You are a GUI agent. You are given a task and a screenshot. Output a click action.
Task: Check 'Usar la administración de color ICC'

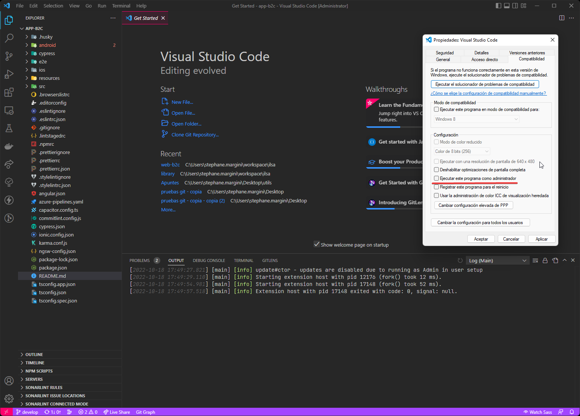[x=436, y=196]
